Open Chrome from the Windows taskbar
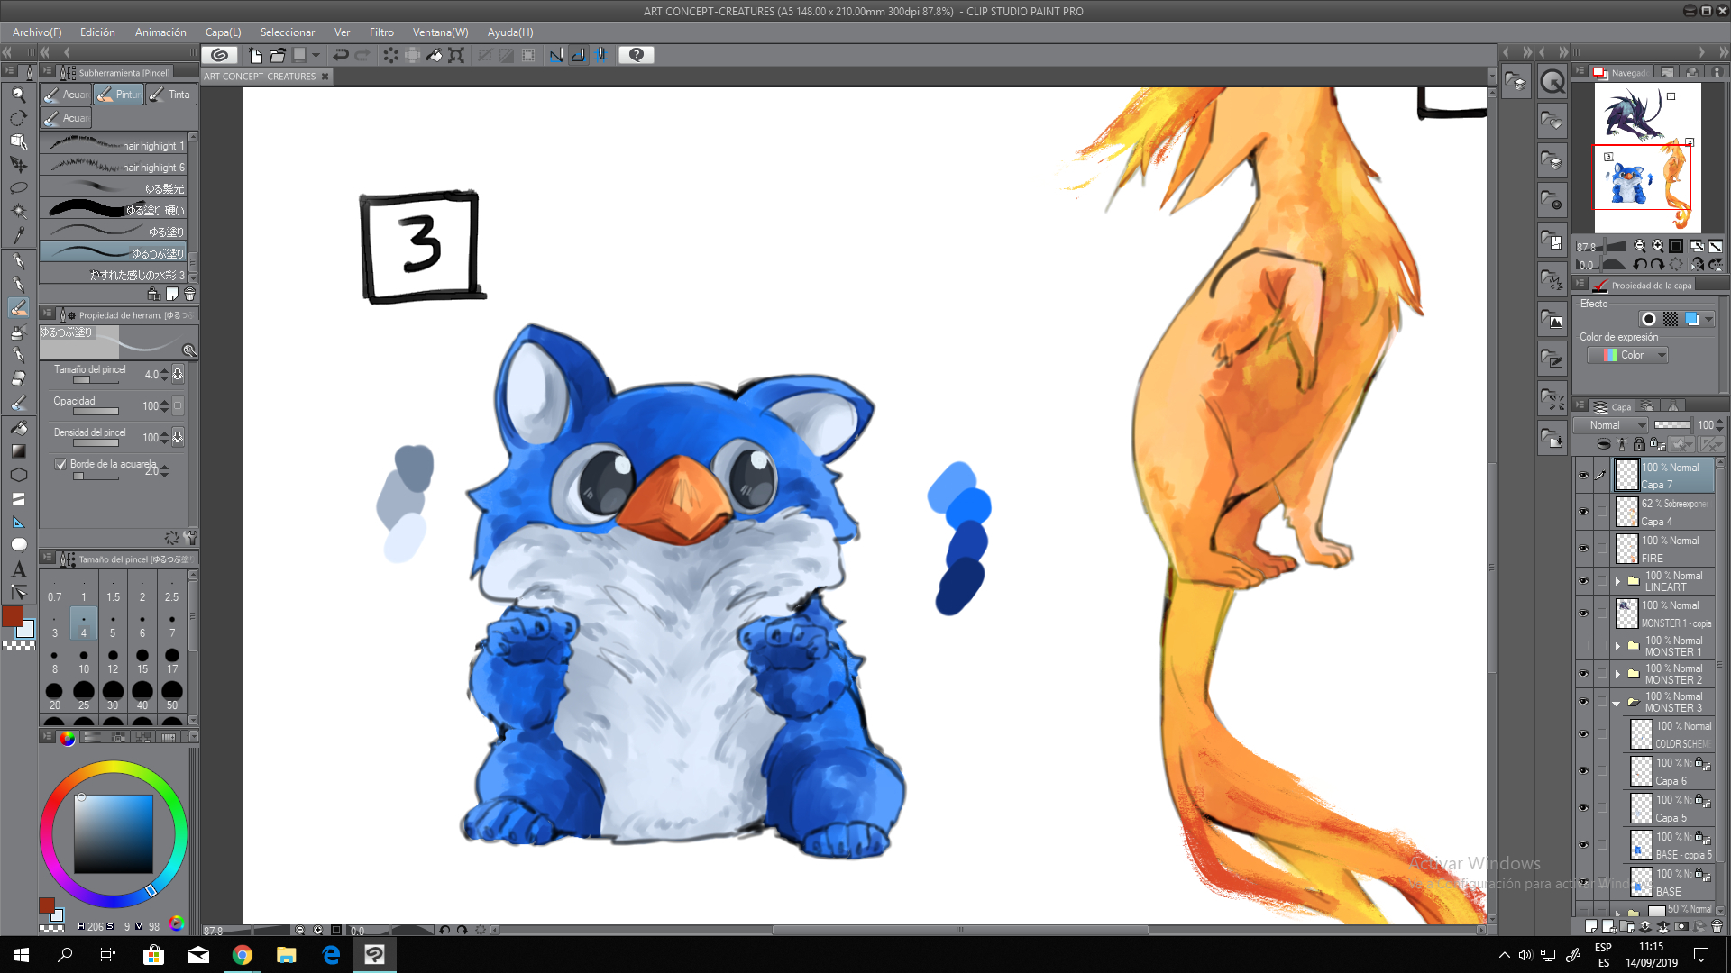 point(242,955)
